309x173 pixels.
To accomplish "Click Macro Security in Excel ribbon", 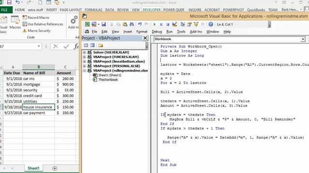I will pyautogui.click(x=37, y=31).
